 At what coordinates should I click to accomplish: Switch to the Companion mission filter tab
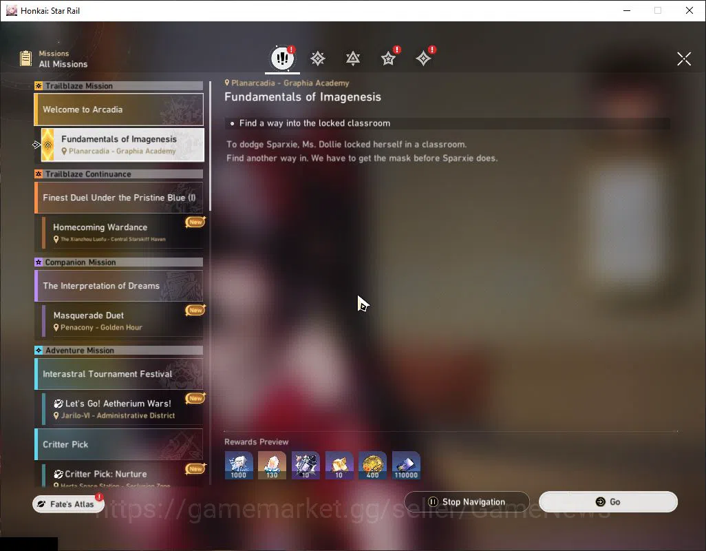tap(388, 59)
